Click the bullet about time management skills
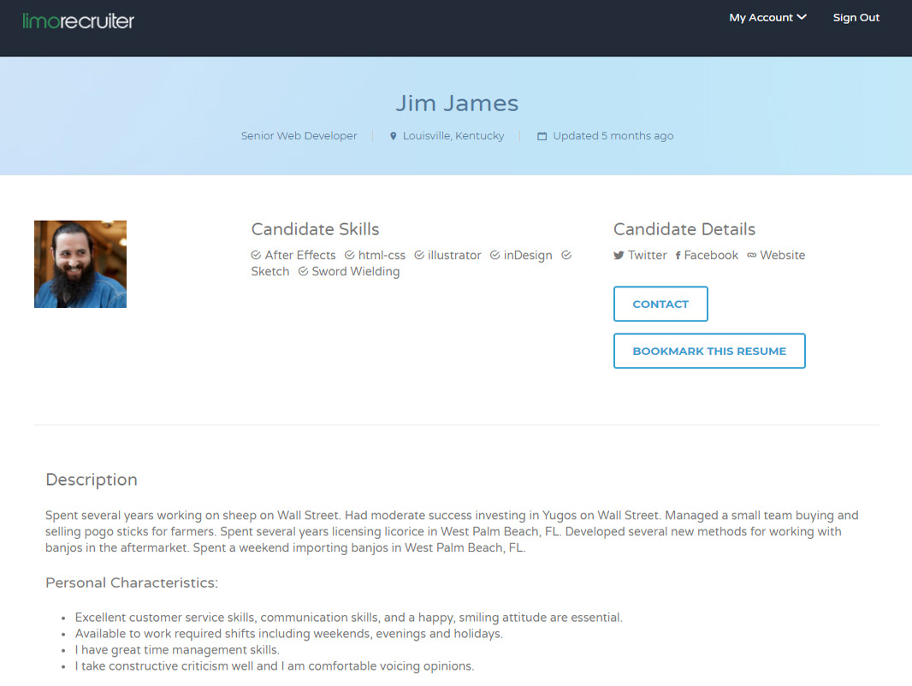Image resolution: width=912 pixels, height=686 pixels. [x=177, y=650]
